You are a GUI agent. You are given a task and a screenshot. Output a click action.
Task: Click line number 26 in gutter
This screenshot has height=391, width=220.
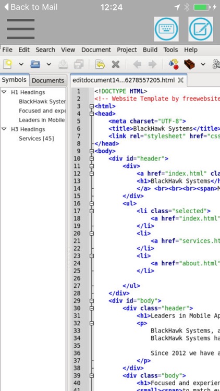(x=77, y=278)
